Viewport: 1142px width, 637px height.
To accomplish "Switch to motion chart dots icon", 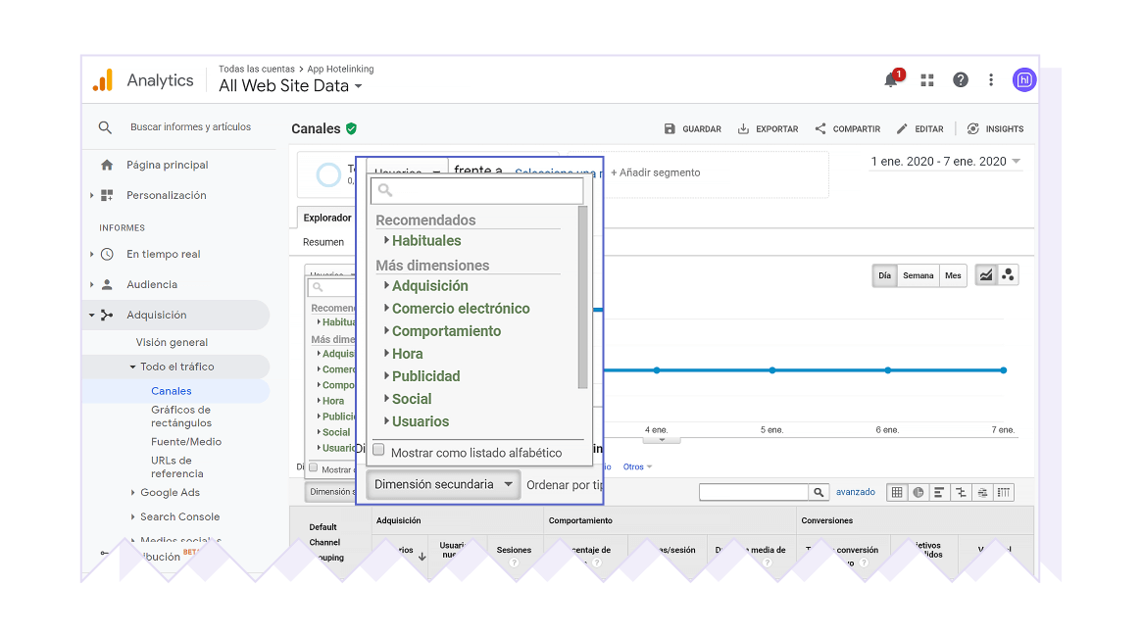I will pos(1008,275).
